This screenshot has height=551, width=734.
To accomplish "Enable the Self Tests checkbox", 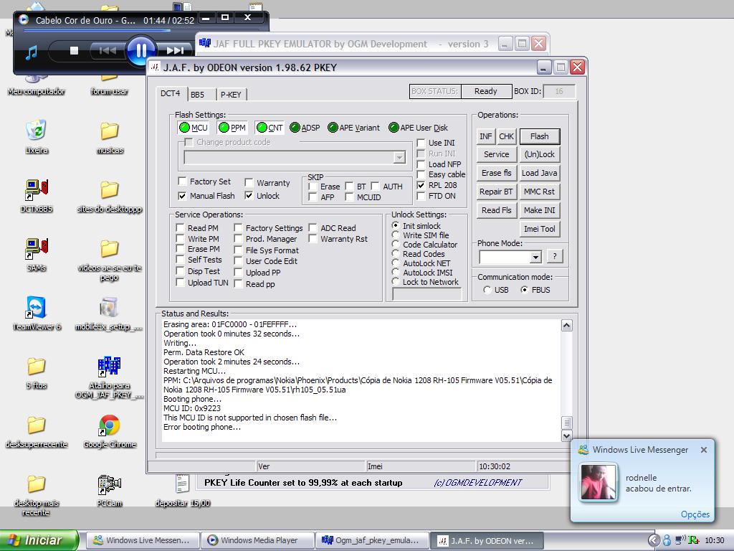I will coord(180,260).
